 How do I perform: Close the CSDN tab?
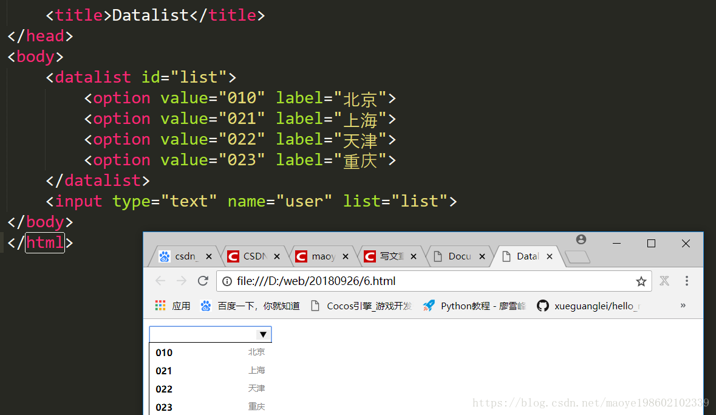[x=277, y=256]
